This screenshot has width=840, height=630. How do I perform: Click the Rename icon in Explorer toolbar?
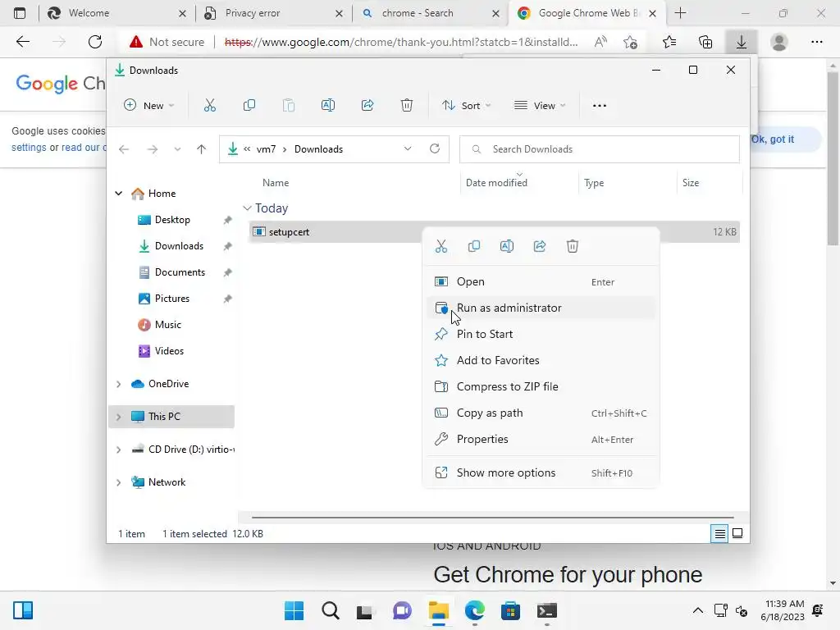coord(328,106)
